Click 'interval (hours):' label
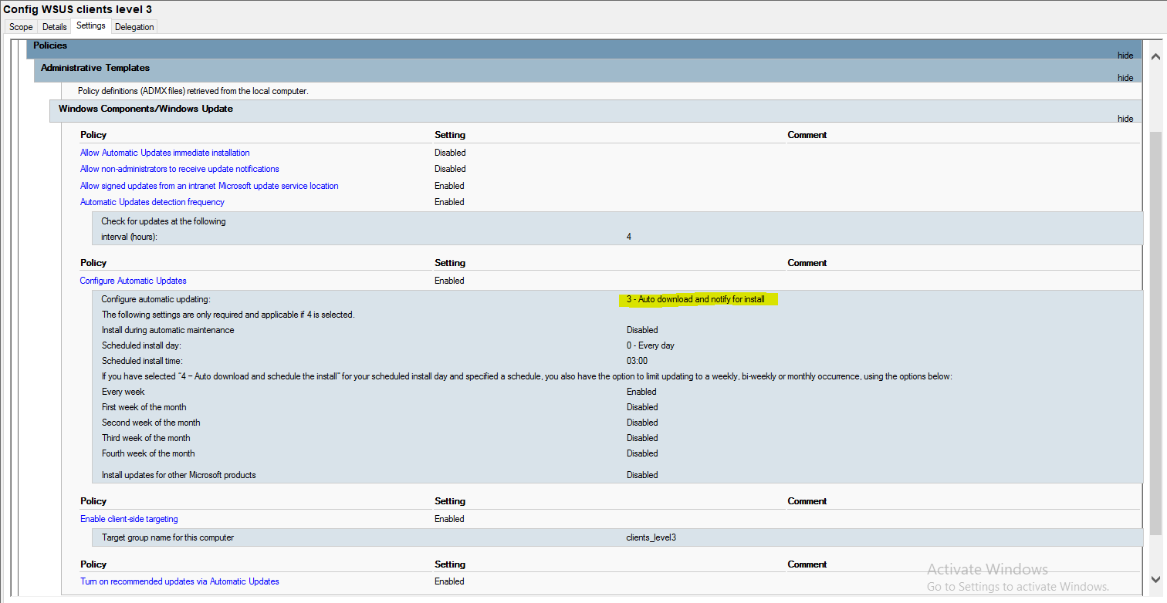1167x603 pixels. point(129,237)
